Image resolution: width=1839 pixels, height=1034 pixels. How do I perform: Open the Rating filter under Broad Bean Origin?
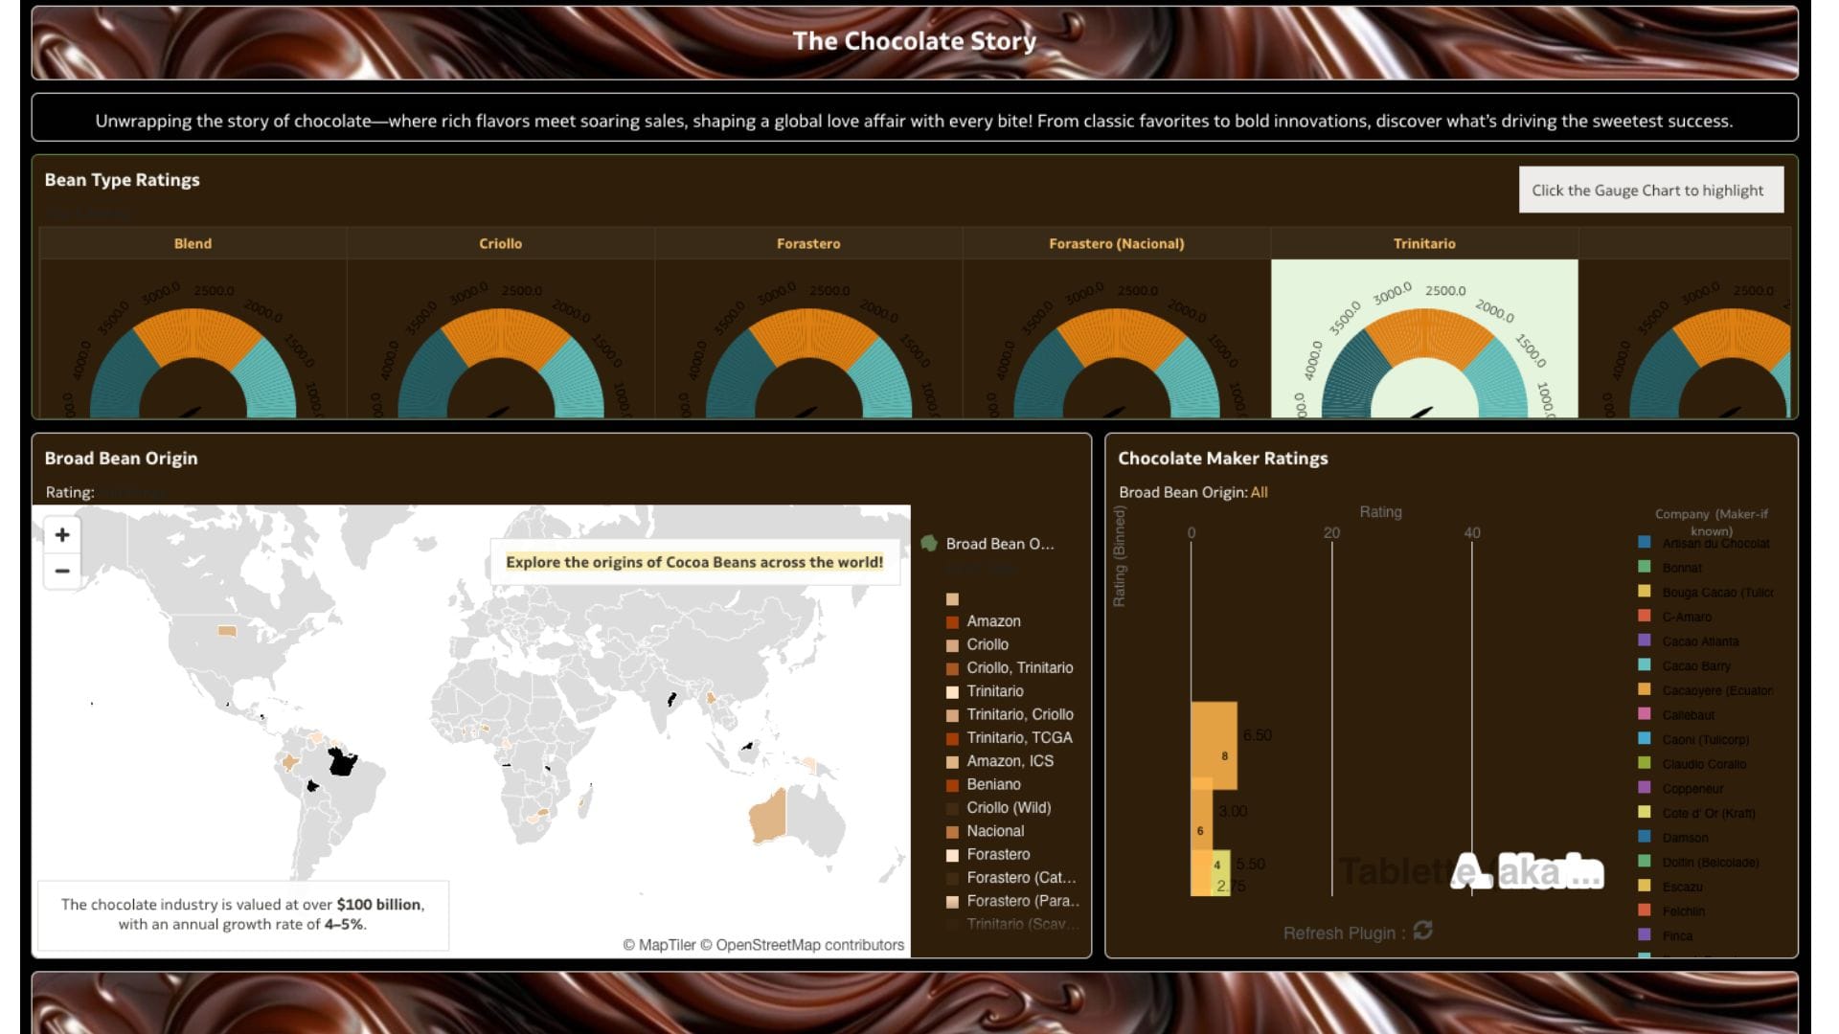click(x=132, y=492)
